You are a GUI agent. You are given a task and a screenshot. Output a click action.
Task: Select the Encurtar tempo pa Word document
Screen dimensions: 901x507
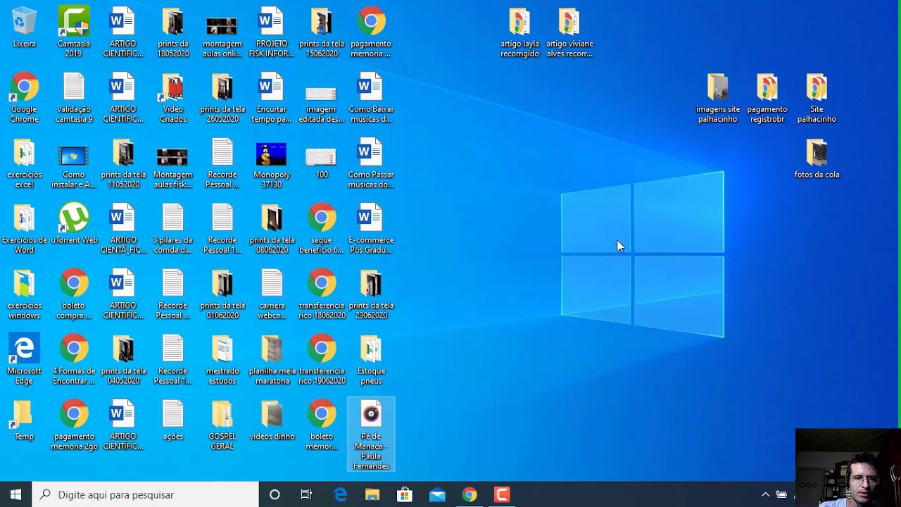tap(272, 98)
